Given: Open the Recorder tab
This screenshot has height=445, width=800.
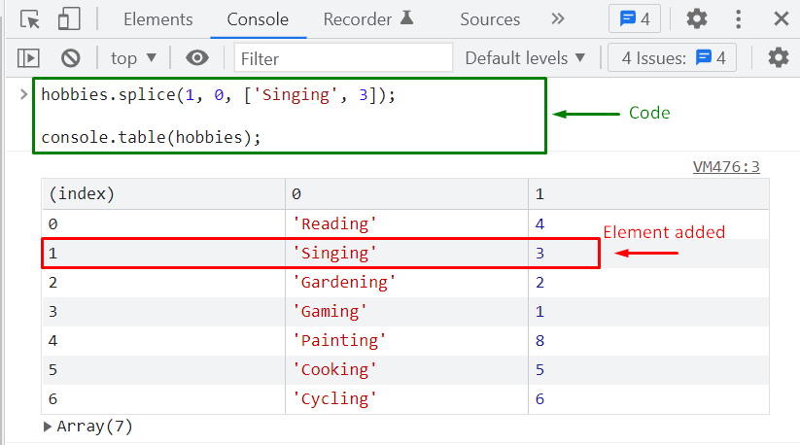Looking at the screenshot, I should click(367, 19).
